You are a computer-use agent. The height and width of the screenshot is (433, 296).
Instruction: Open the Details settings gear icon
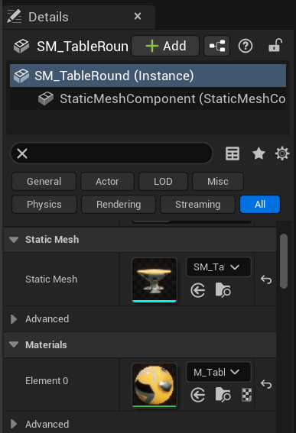coord(282,153)
